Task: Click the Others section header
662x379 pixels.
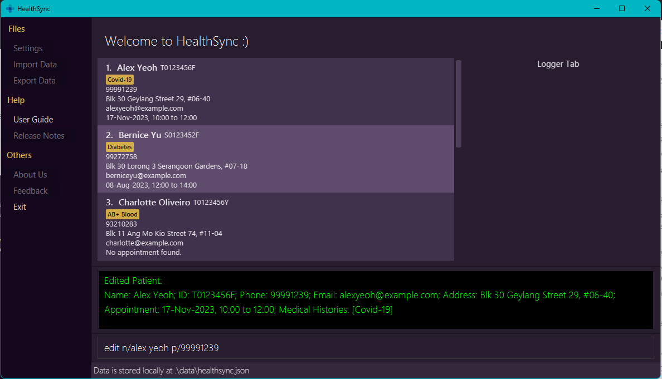Action: tap(19, 155)
